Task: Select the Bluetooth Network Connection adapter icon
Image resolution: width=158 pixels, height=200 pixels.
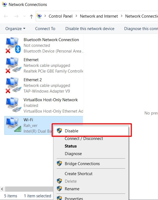Action: click(x=13, y=45)
